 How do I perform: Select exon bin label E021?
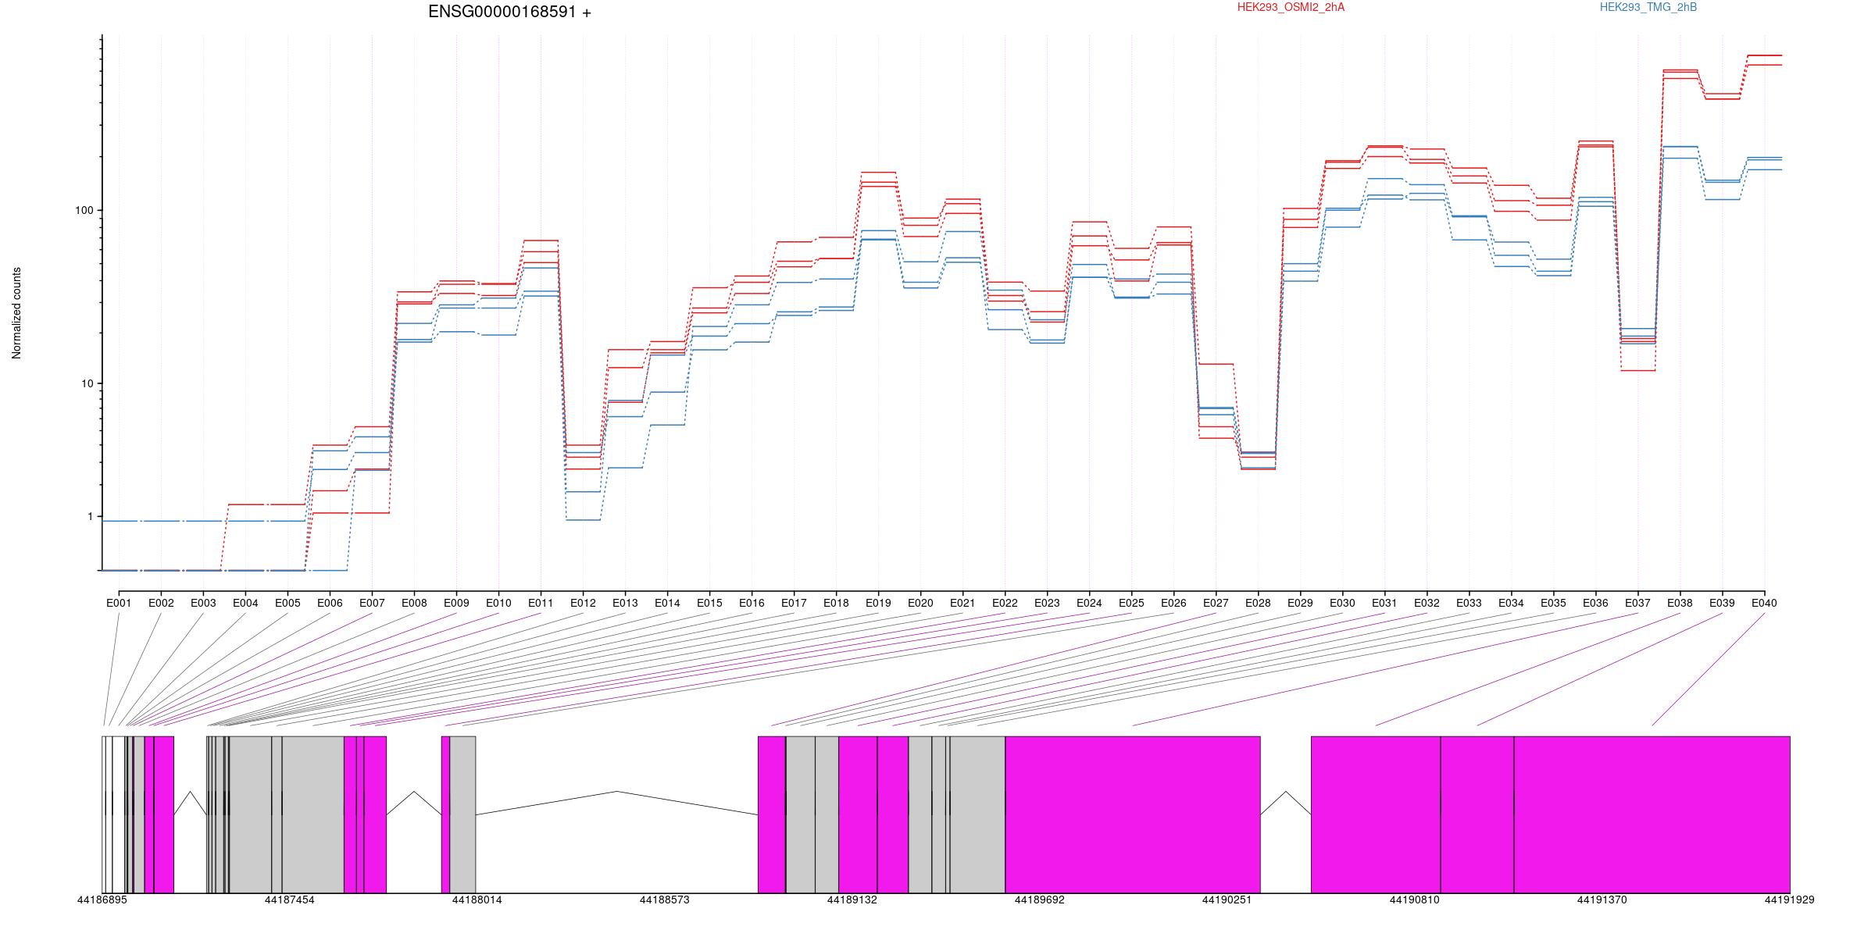point(962,603)
